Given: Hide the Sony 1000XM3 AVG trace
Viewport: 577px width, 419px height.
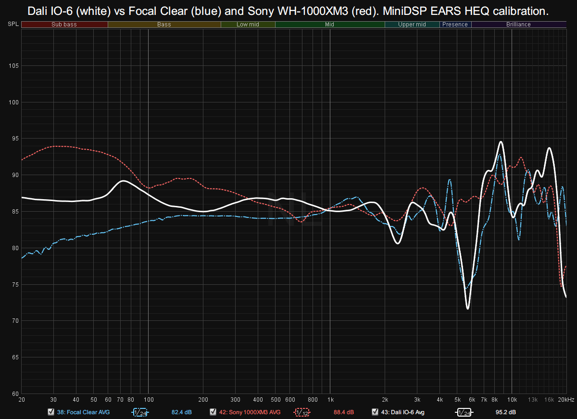Looking at the screenshot, I should 213,412.
